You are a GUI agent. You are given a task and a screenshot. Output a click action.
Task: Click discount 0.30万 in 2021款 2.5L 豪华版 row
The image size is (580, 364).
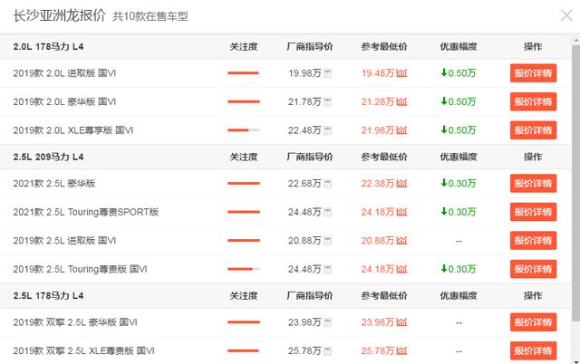click(x=459, y=183)
